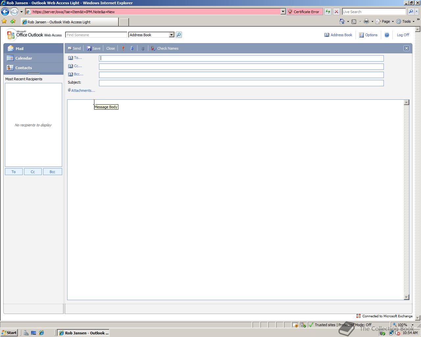Click the Save floppy disk icon
Screen dimensions: 421x337
[89, 48]
